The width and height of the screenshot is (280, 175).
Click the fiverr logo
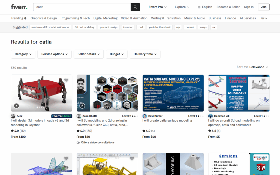tap(19, 7)
